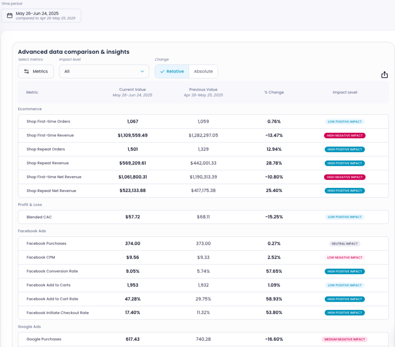Click the Ecommerce section heading
This screenshot has height=347, width=395.
click(30, 109)
